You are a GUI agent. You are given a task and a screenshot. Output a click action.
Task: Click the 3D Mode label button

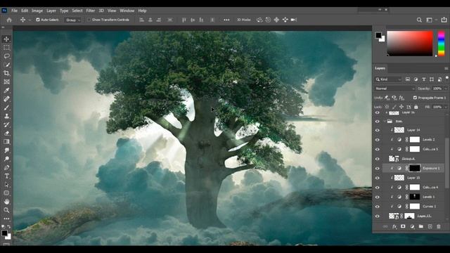tap(244, 20)
